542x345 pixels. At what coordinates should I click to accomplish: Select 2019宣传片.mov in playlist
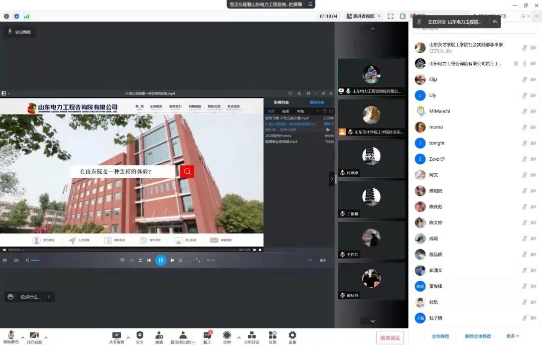299,136
